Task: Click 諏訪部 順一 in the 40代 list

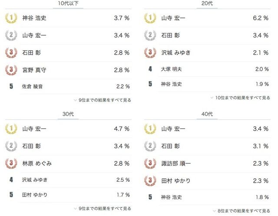Action: pyautogui.click(x=175, y=164)
